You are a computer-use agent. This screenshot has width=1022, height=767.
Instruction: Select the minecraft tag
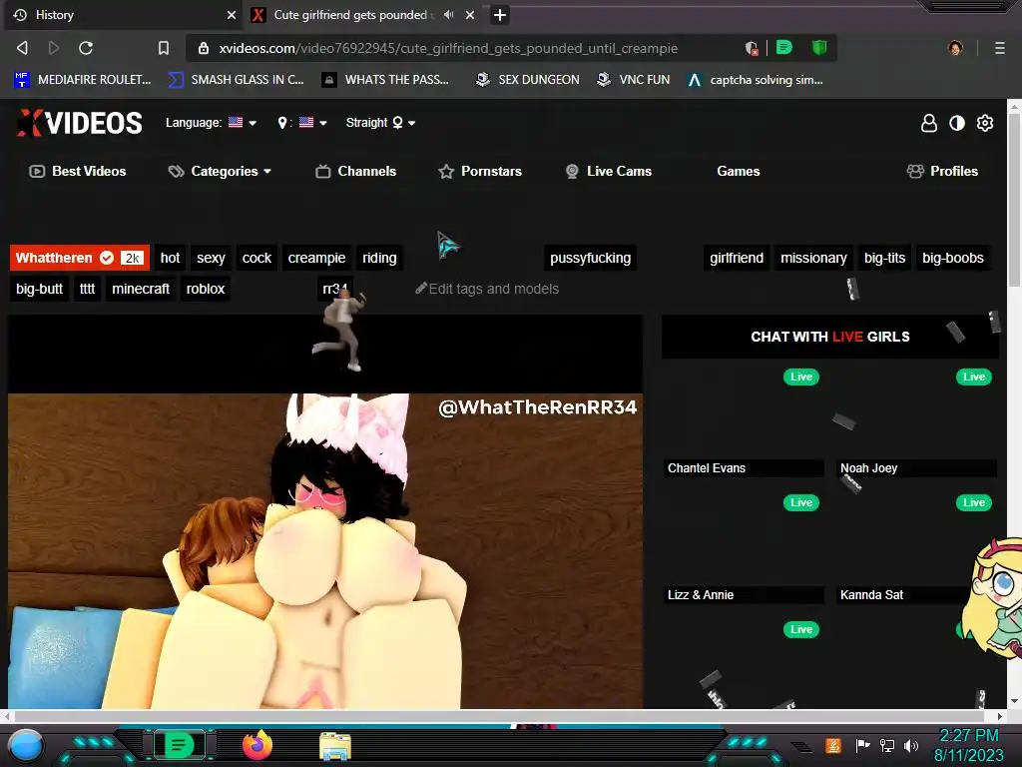tap(141, 289)
